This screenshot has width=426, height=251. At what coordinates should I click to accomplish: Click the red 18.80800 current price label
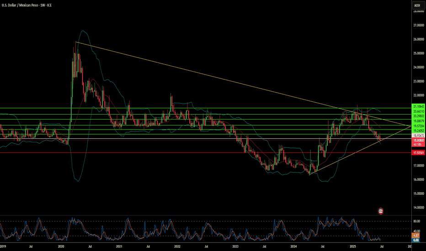click(418, 140)
